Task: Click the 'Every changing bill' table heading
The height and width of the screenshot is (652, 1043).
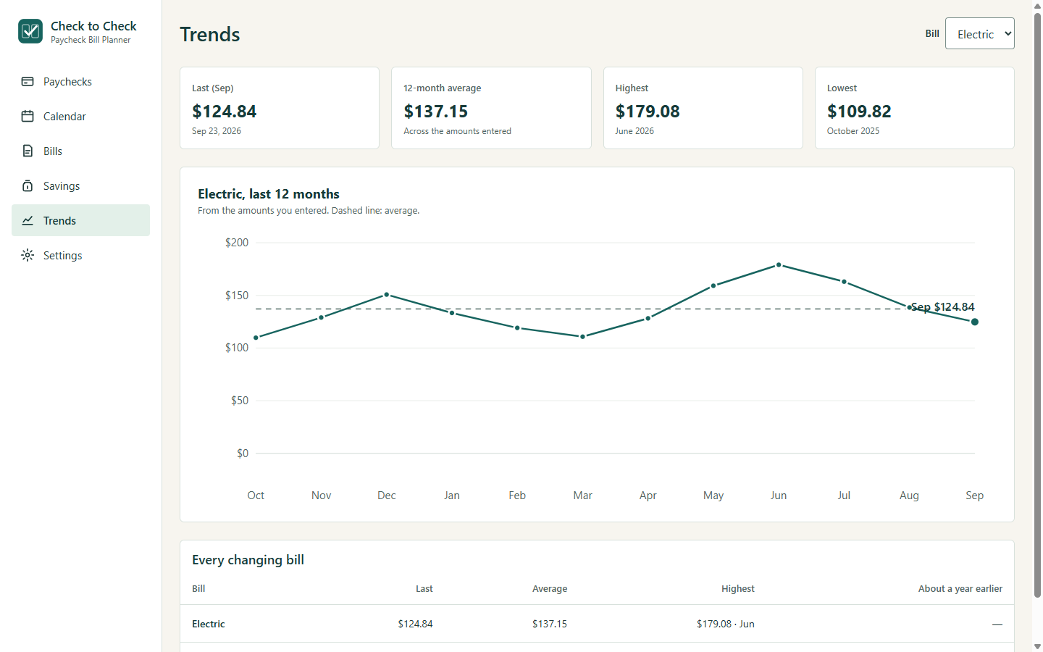Action: (x=248, y=560)
